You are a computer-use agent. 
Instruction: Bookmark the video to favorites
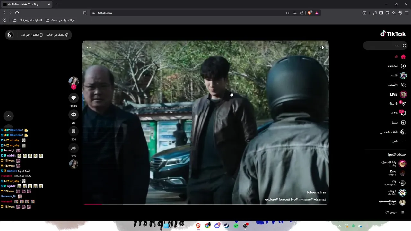click(x=74, y=131)
